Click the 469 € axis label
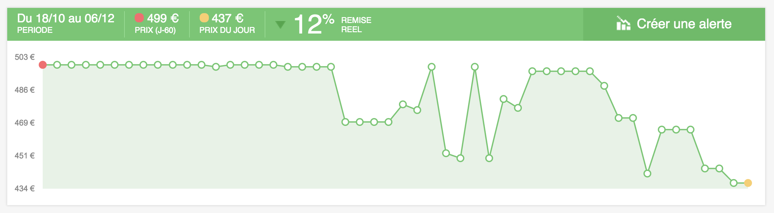The height and width of the screenshot is (213, 774). point(24,123)
